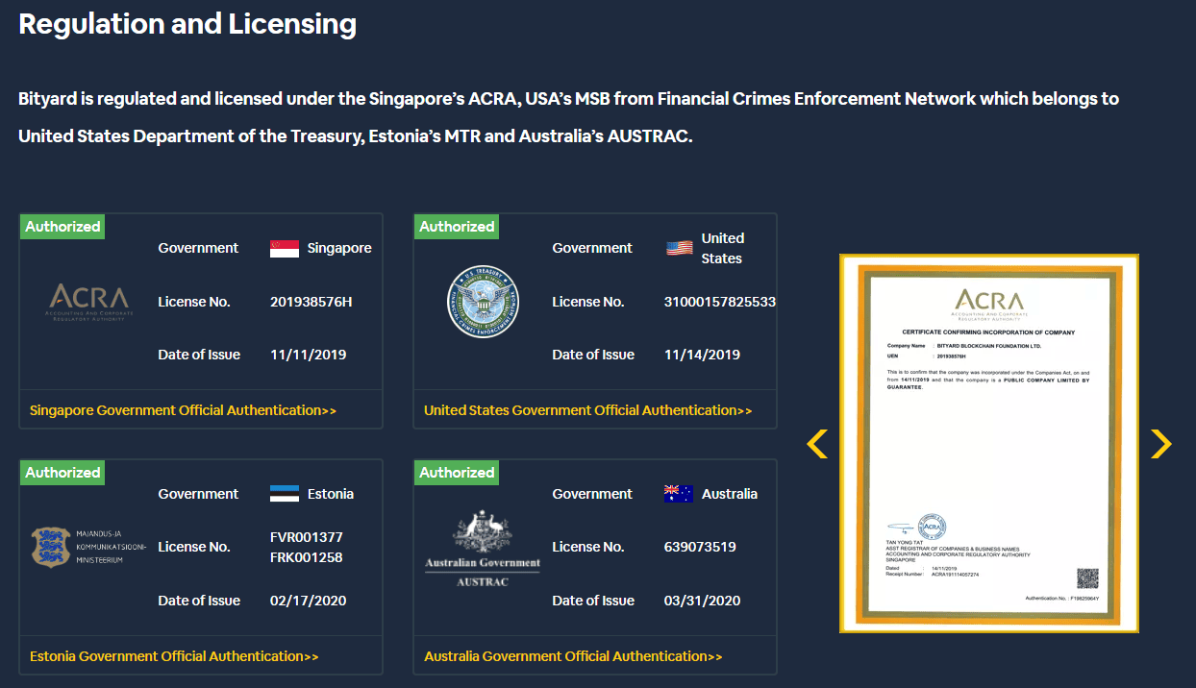Click the ACRA certificate image

coord(989,443)
